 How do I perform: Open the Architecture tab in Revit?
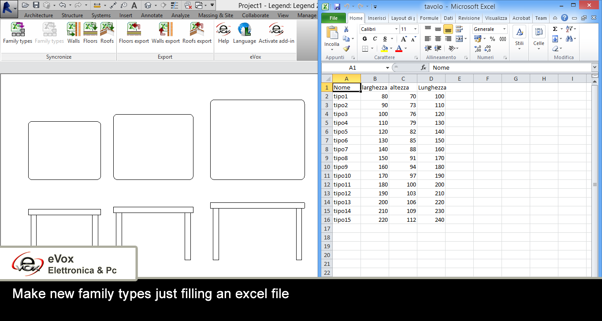(38, 15)
